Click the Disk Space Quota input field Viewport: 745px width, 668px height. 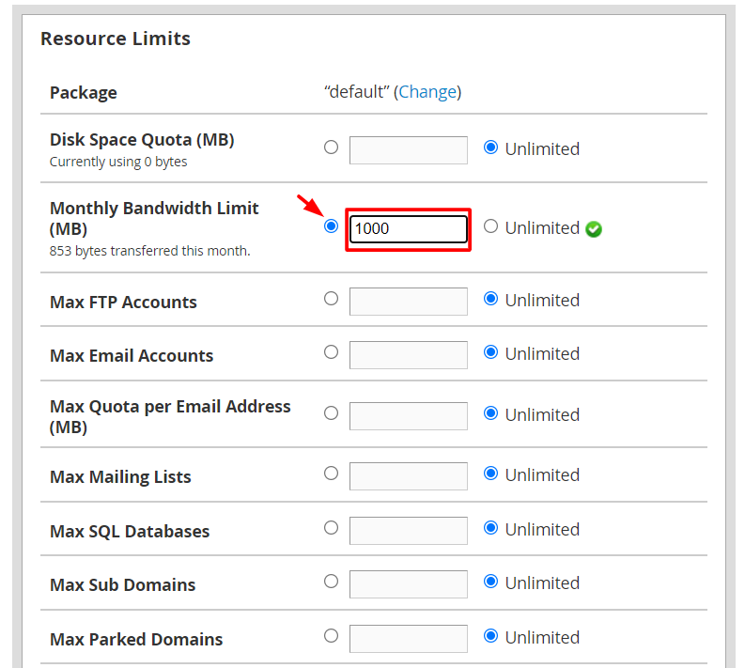pyautogui.click(x=408, y=149)
